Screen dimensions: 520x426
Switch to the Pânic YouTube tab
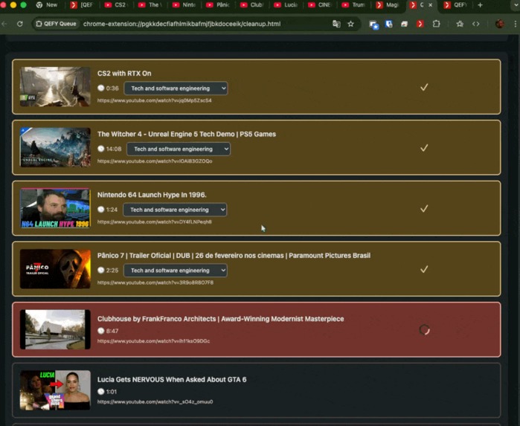[218, 5]
